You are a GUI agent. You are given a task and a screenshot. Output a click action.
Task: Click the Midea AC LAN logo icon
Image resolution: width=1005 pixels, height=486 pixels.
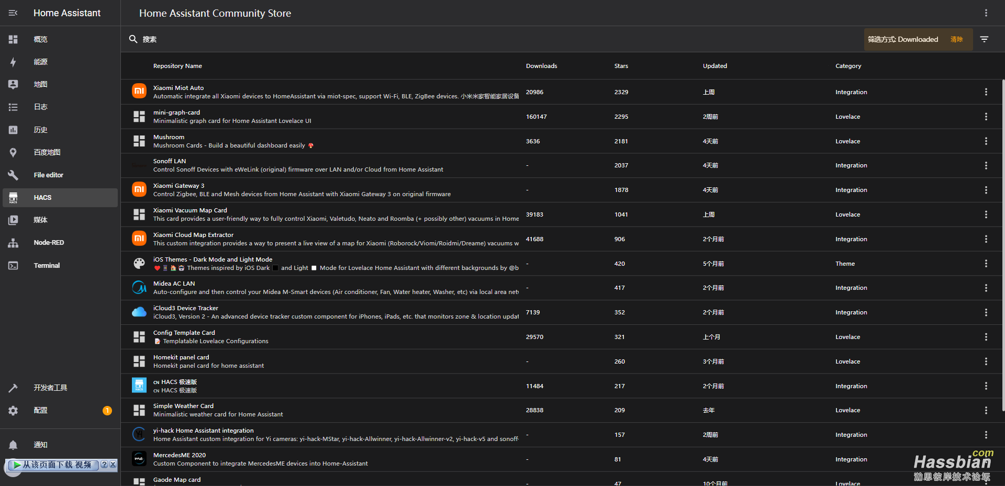(139, 288)
